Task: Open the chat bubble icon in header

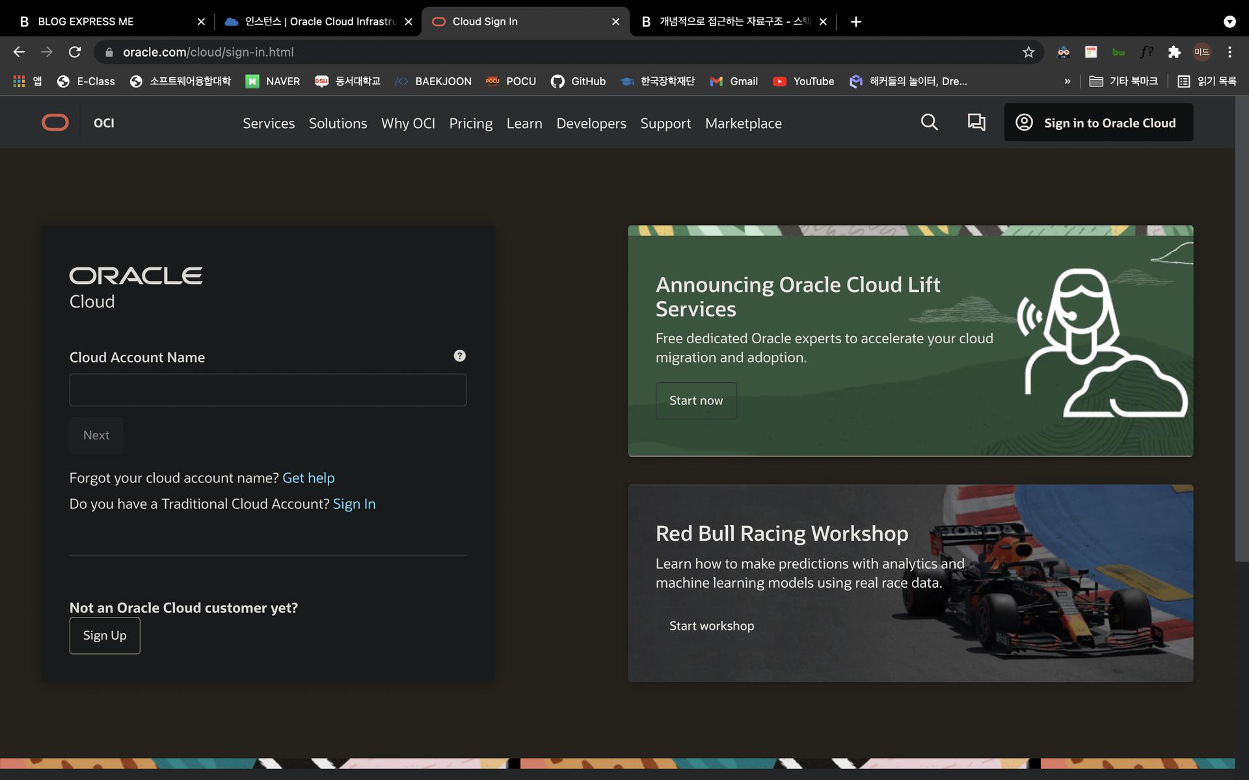Action: (x=976, y=122)
